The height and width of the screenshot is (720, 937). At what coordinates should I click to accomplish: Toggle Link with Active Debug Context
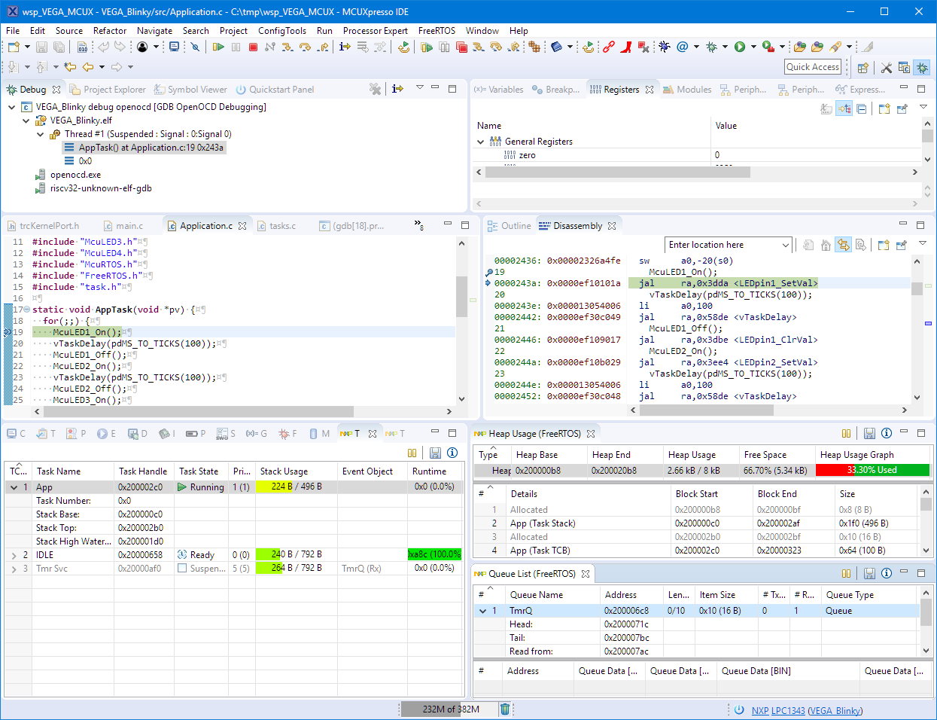pos(844,245)
